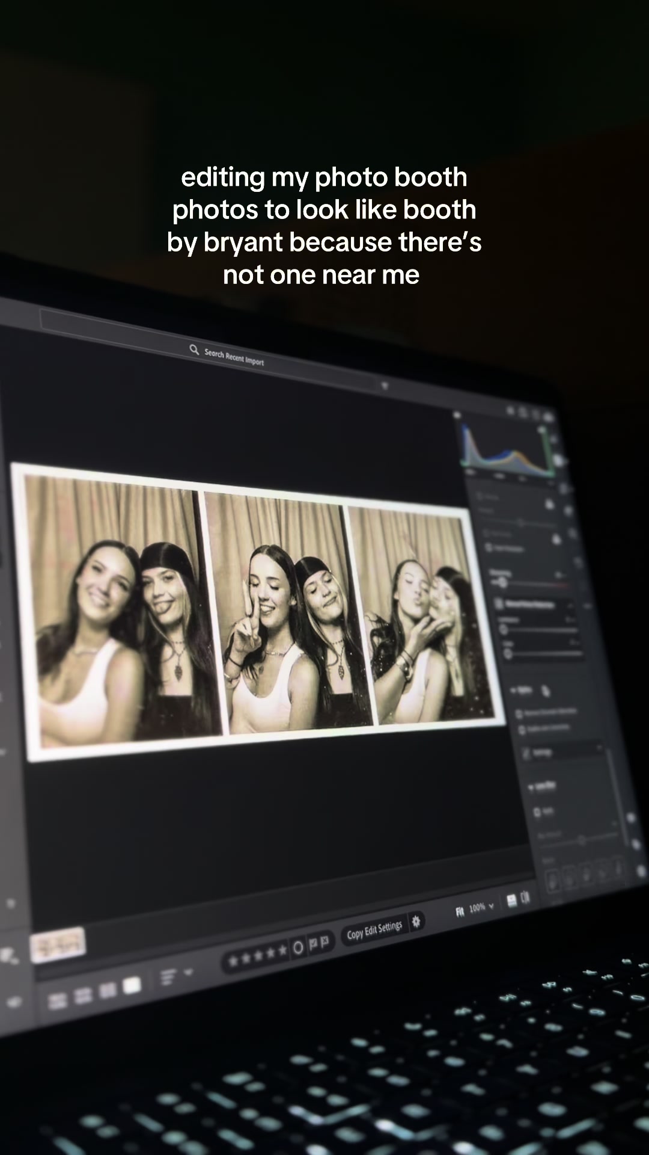Viewport: 649px width, 1155px height.
Task: Toggle Lens Blur Apply checkbox
Action: (537, 812)
